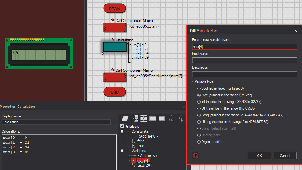Viewport: 302px width, 170px height.
Task: Click the new variable name field containing num[4]
Action: pyautogui.click(x=244, y=47)
